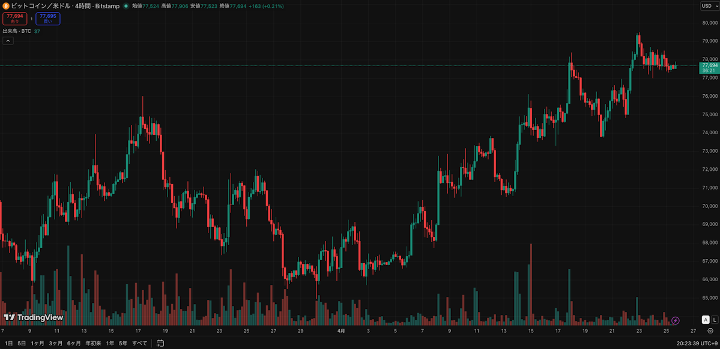The height and width of the screenshot is (349, 720).
Task: Click the purple reaction emoji icon
Action: pos(676,321)
